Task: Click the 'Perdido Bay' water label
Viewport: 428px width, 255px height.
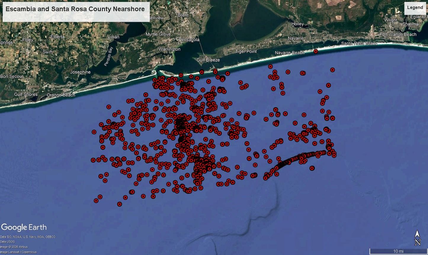Action: click(108, 57)
